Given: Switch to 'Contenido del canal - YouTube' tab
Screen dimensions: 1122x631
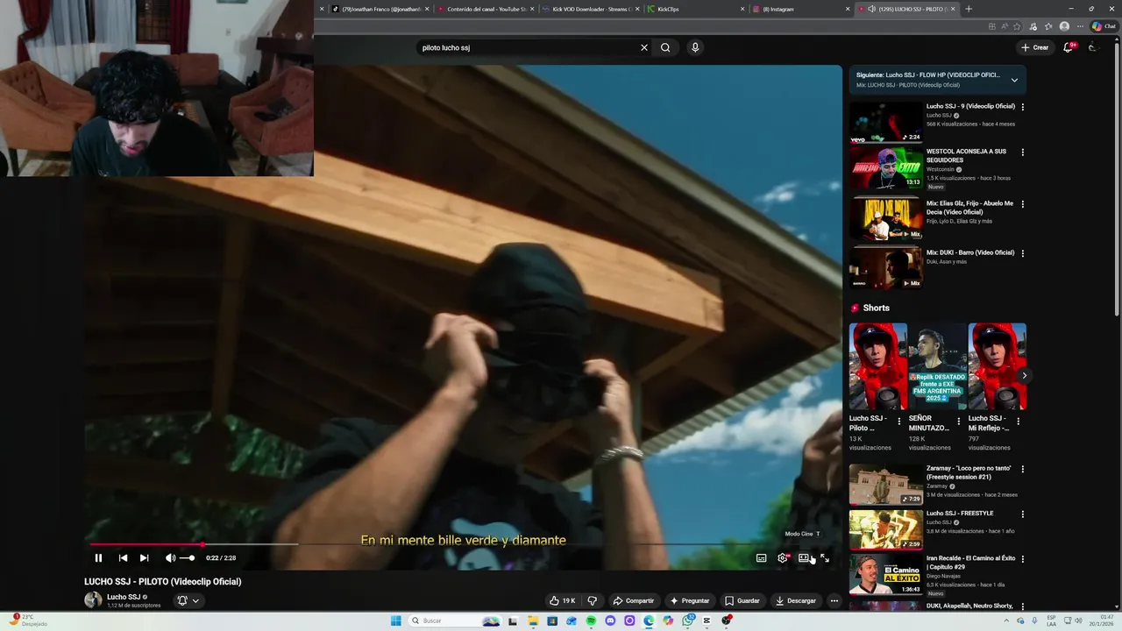Looking at the screenshot, I should [x=486, y=9].
